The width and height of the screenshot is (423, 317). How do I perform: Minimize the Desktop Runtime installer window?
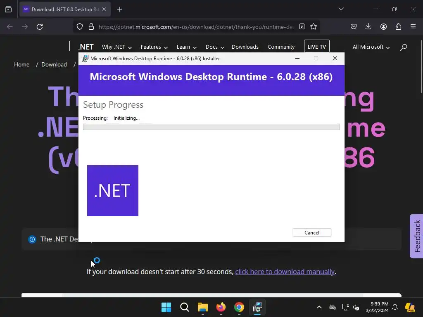pos(297,58)
